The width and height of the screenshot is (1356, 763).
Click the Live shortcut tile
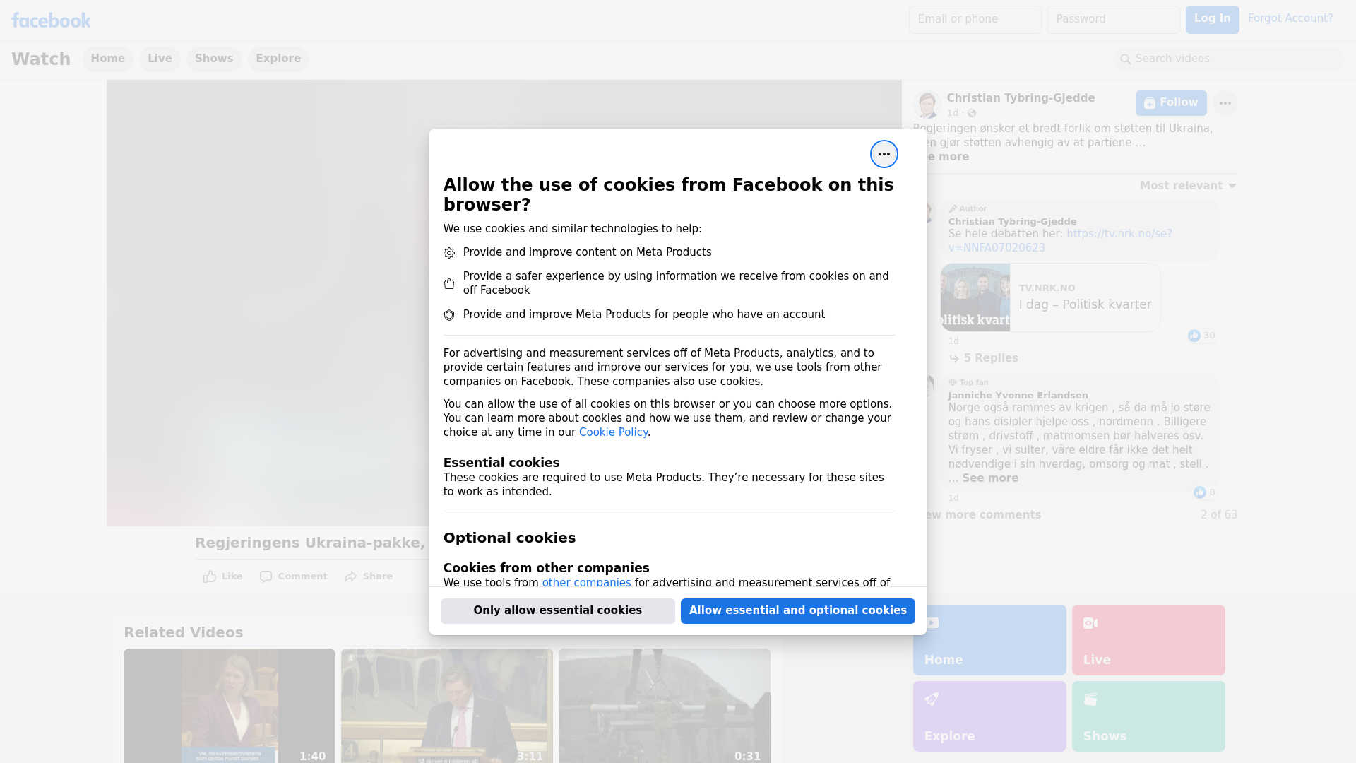(x=1148, y=640)
